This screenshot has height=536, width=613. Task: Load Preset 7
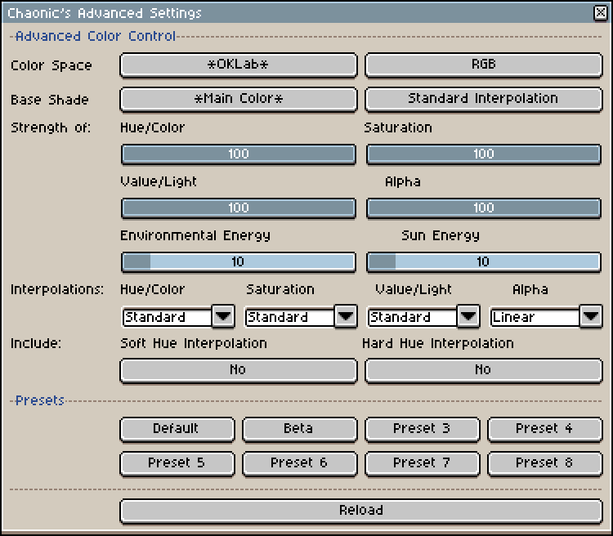423,463
